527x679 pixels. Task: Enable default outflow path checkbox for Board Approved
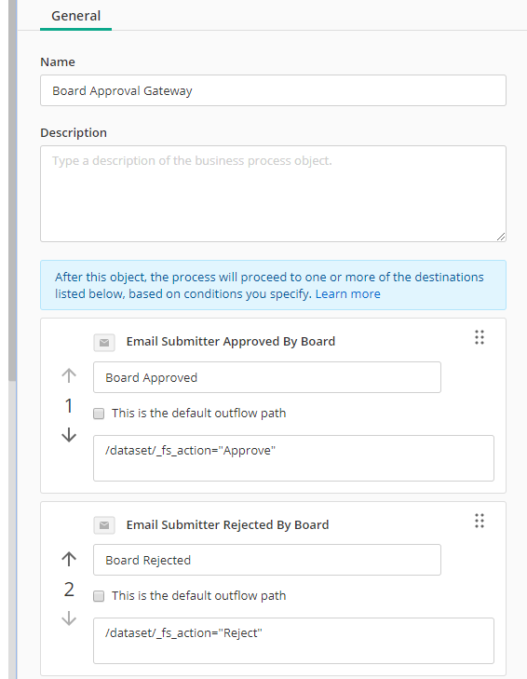(x=99, y=414)
